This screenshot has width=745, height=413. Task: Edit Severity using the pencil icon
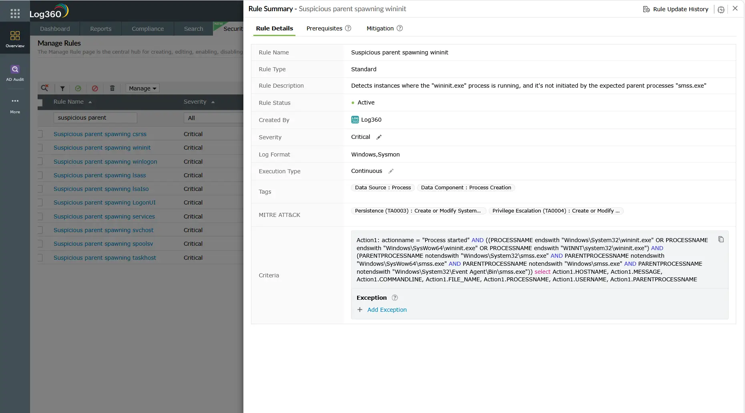(x=379, y=137)
